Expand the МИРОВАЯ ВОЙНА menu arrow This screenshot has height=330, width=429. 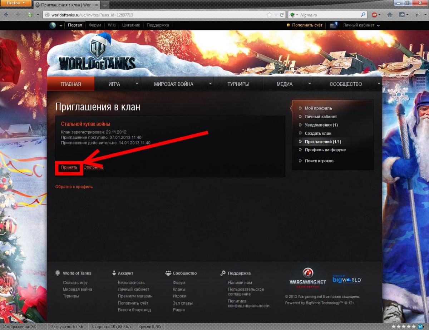click(210, 84)
